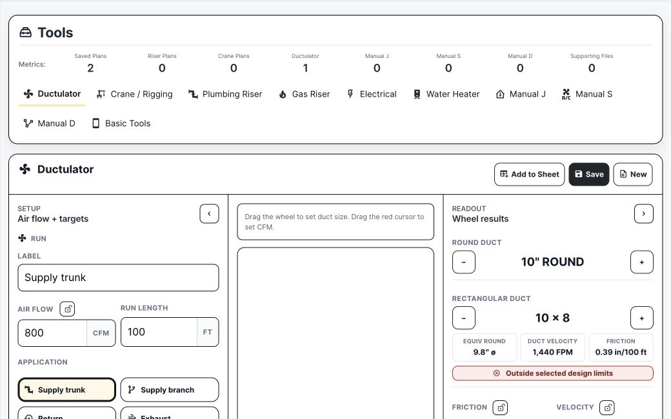The width and height of the screenshot is (671, 419).
Task: Select the Electrical tool tab
Action: tap(372, 94)
